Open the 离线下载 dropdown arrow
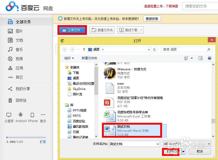This screenshot has height=160, width=218. point(141,30)
